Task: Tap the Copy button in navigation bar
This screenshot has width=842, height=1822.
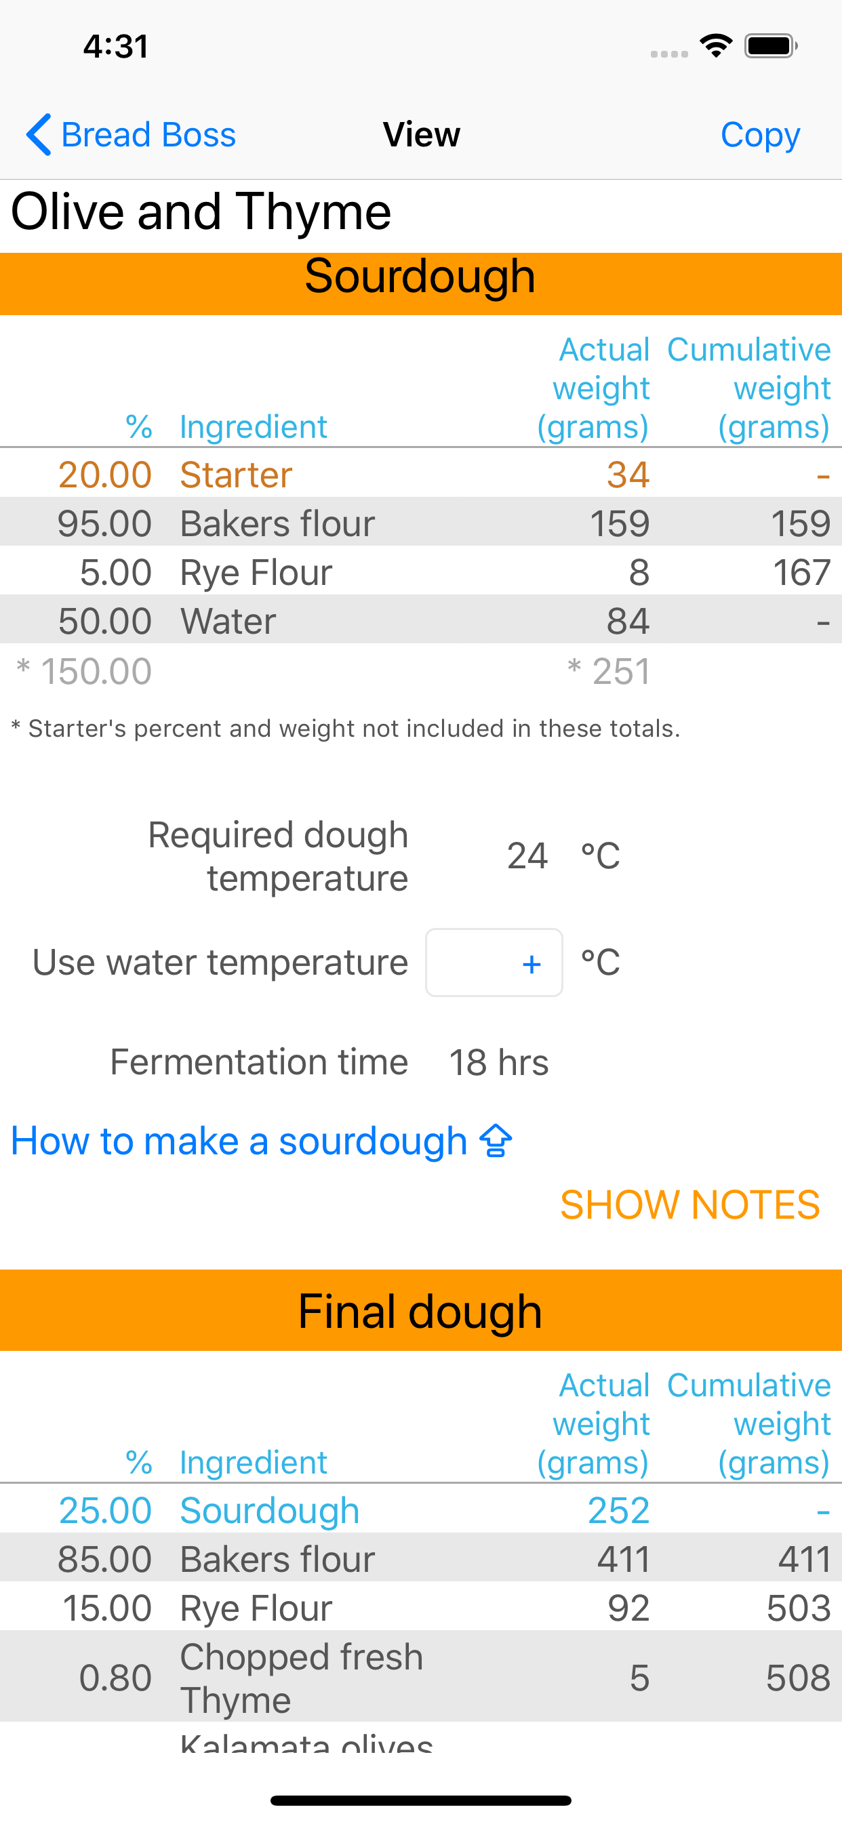Action: coord(759,134)
